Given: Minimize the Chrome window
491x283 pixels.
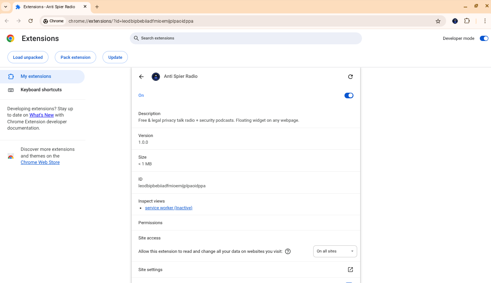Looking at the screenshot, I should tap(465, 6).
